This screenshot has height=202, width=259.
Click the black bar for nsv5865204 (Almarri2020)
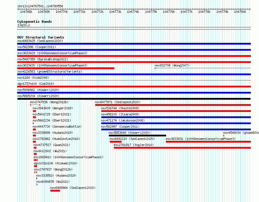click(134, 99)
